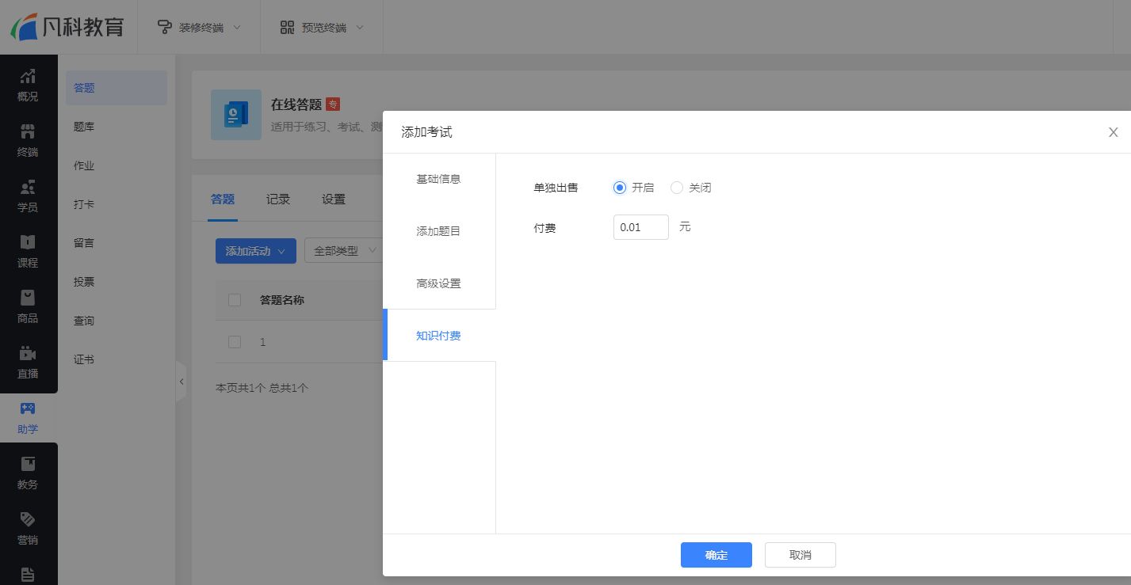The image size is (1131, 585).
Task: Switch to the 高级设置 dialog tab
Action: 439,283
